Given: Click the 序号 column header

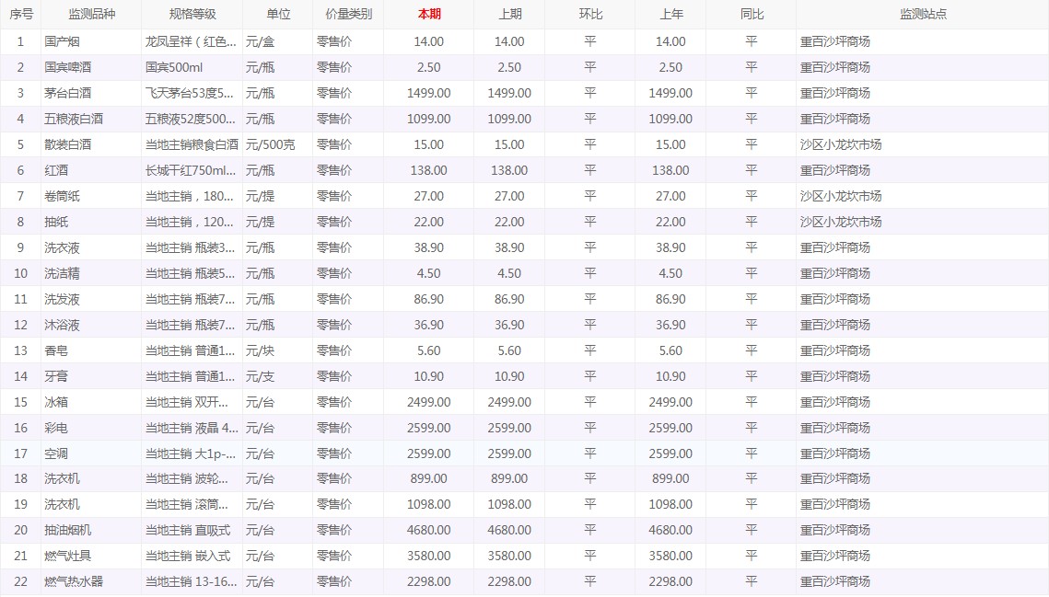Looking at the screenshot, I should point(20,14).
